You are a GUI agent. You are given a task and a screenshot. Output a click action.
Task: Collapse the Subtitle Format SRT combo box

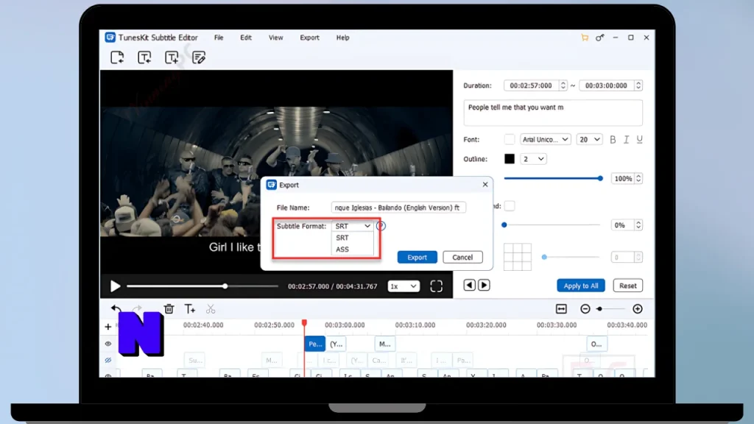[x=353, y=226]
